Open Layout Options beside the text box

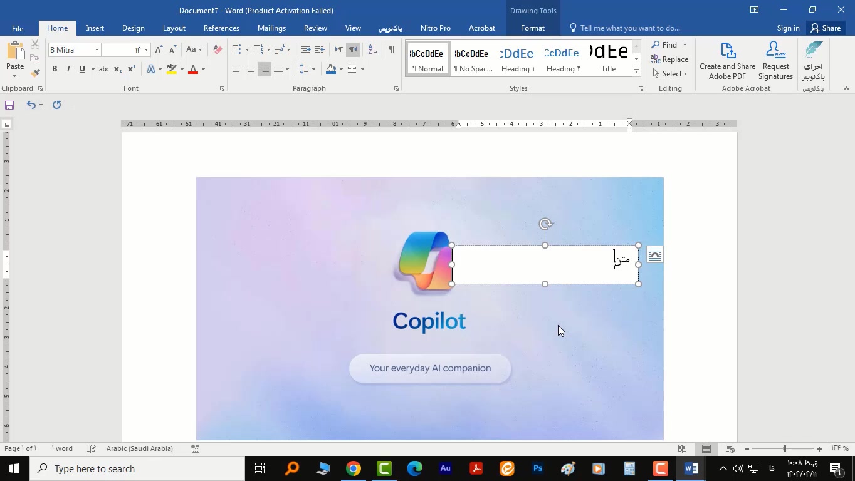[x=654, y=255]
